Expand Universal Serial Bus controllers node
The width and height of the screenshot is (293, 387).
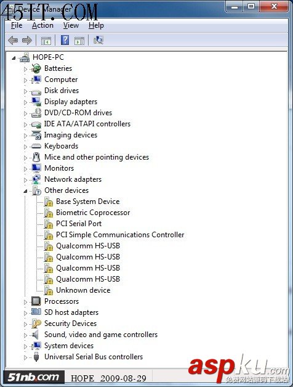pos(25,357)
